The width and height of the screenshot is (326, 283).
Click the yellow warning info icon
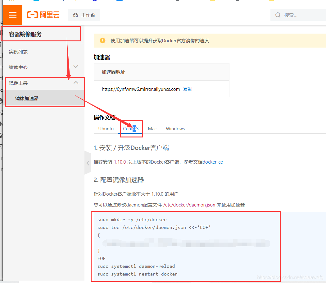102,41
